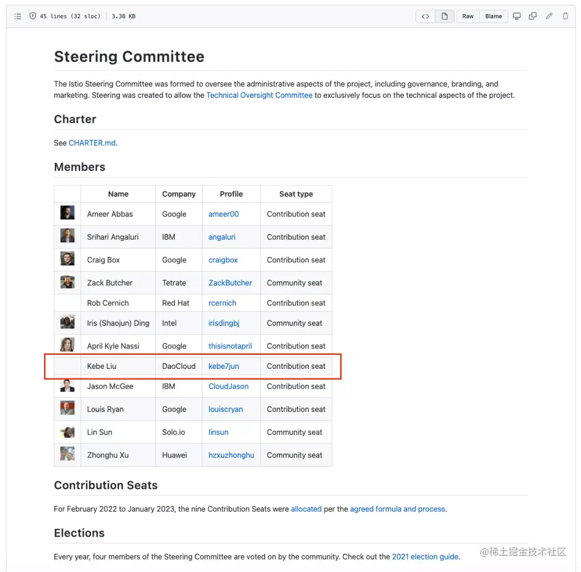Image resolution: width=581 pixels, height=572 pixels.
Task: Click the Steering Committee heading
Action: point(129,56)
